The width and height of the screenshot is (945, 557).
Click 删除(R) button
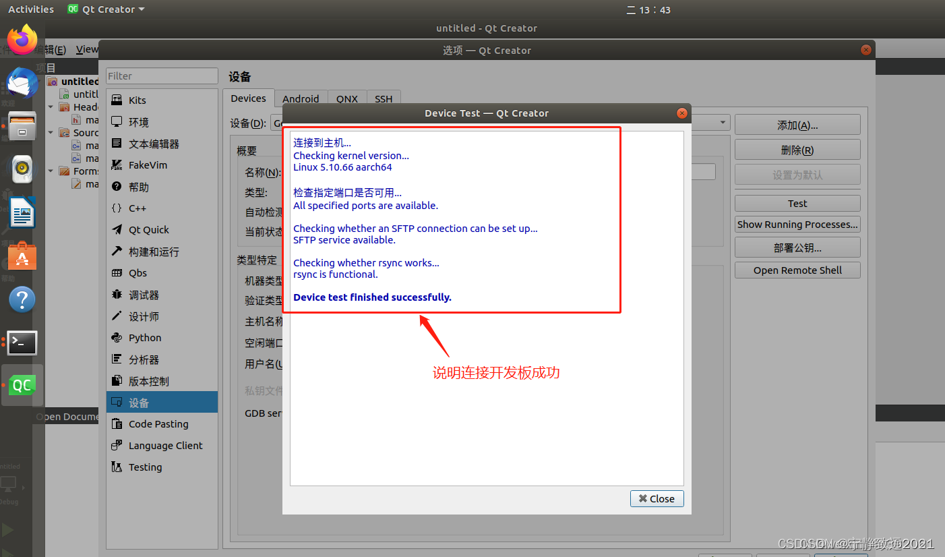[x=797, y=150]
